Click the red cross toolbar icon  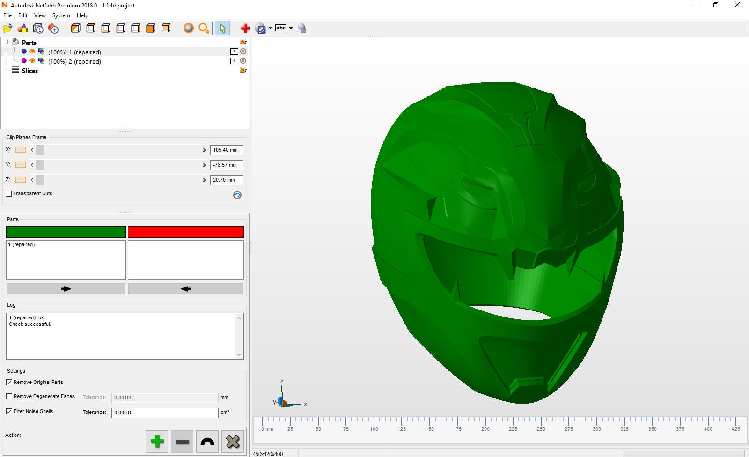[x=245, y=28]
